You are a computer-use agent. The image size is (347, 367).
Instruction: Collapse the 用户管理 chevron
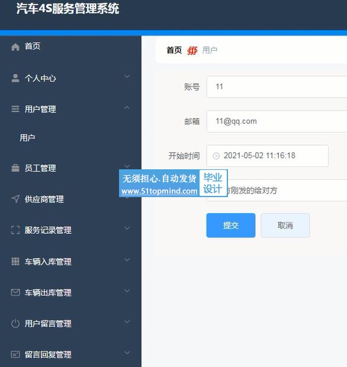pos(127,107)
